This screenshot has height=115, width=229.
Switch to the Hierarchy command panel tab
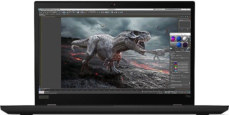tap(184, 17)
